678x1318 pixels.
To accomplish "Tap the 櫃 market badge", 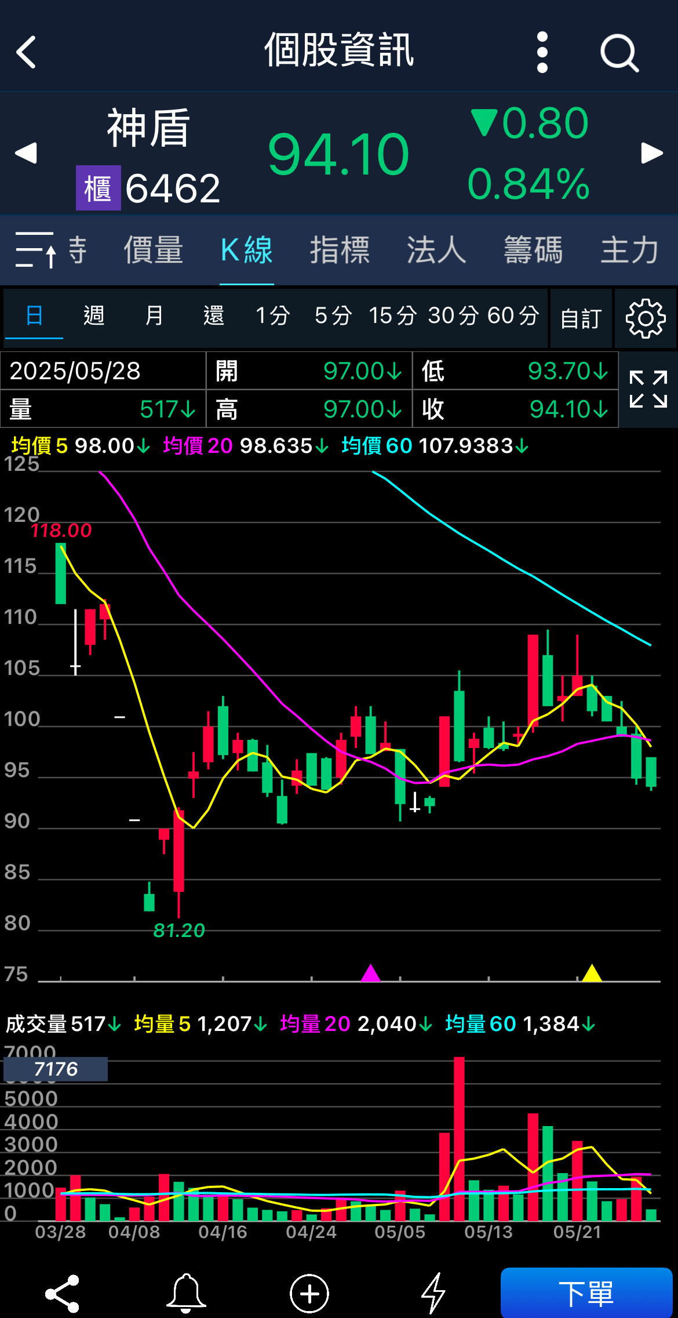I will pos(99,188).
